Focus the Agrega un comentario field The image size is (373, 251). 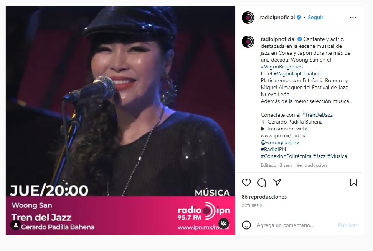(x=295, y=225)
